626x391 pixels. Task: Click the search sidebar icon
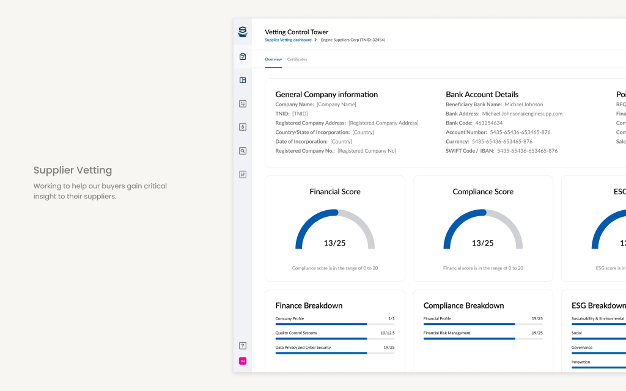click(243, 150)
